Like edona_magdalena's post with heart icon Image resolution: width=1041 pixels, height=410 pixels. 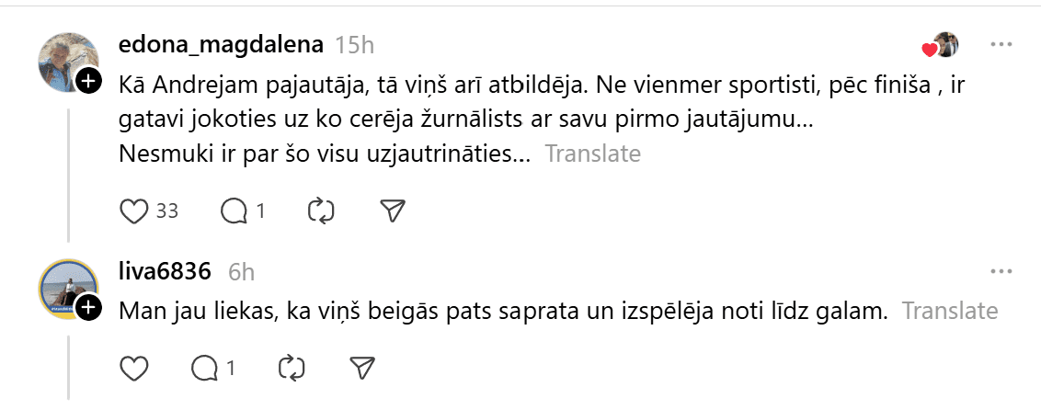pos(135,211)
